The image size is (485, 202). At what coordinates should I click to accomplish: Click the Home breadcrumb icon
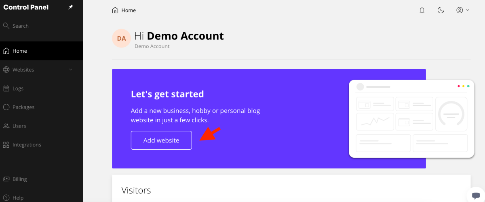[x=115, y=10]
